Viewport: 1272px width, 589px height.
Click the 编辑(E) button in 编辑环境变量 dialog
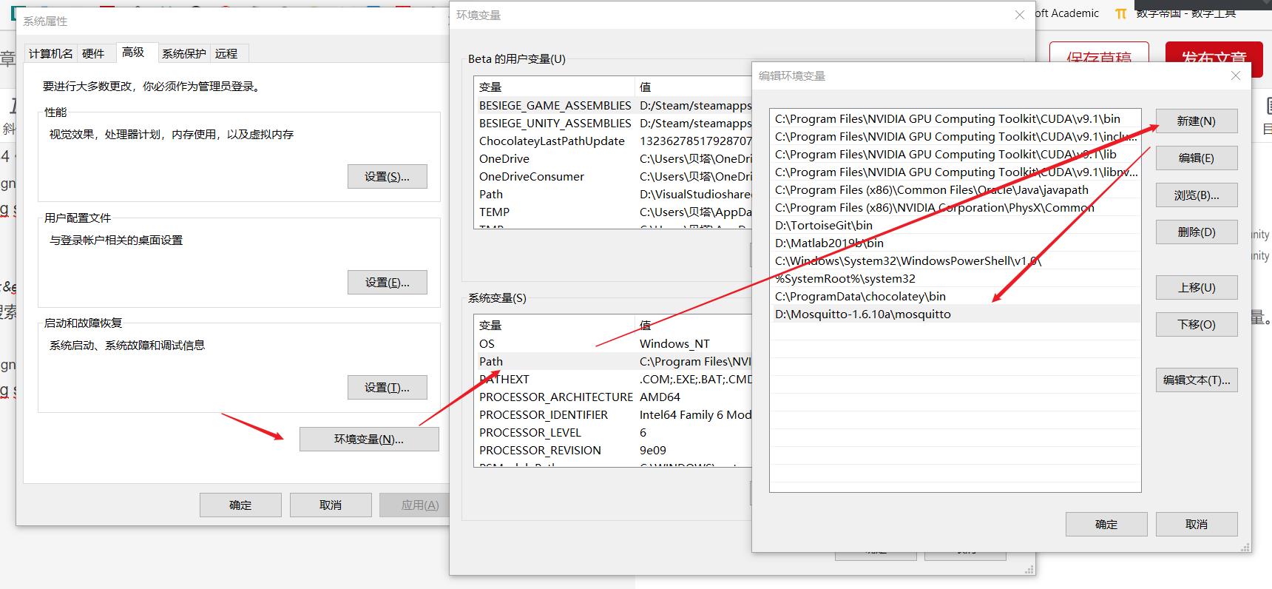click(x=1197, y=158)
